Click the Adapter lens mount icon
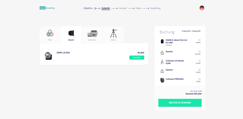The height and width of the screenshot is (119, 243). tap(71, 33)
